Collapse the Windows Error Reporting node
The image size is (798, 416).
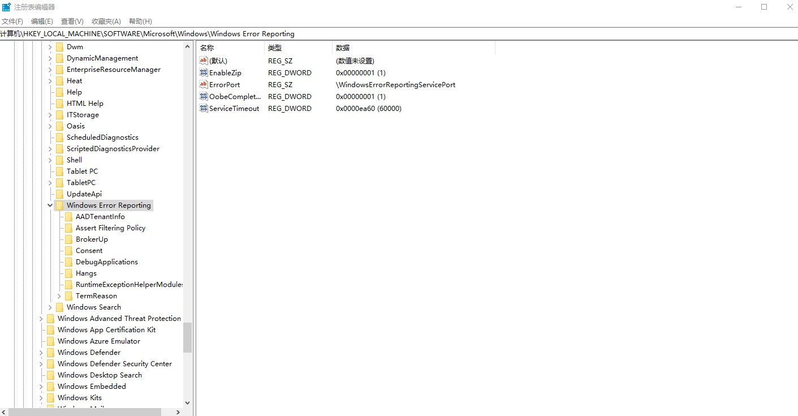[x=49, y=205]
